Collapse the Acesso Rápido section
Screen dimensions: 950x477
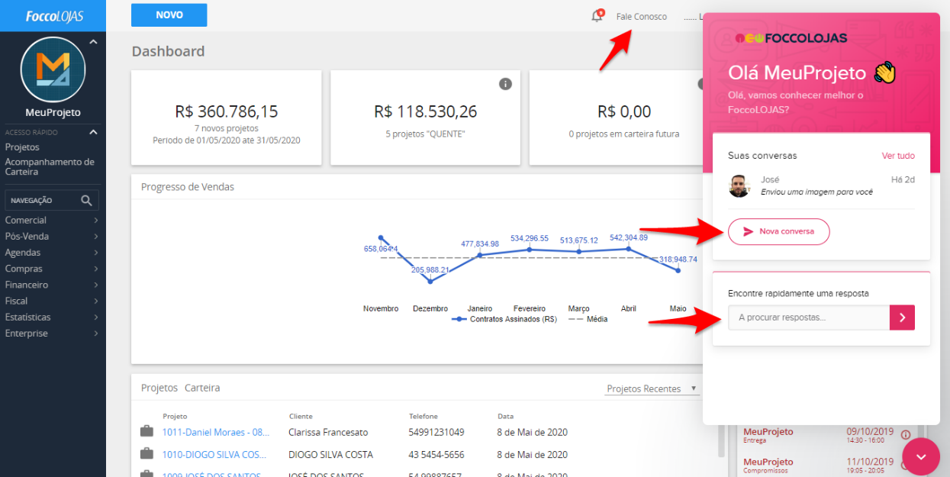point(93,132)
